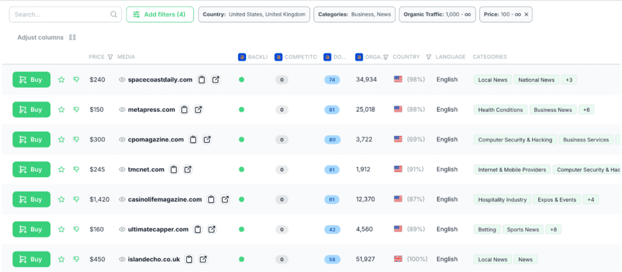Click the domain rating badge 74
The height and width of the screenshot is (272, 622).
332,80
